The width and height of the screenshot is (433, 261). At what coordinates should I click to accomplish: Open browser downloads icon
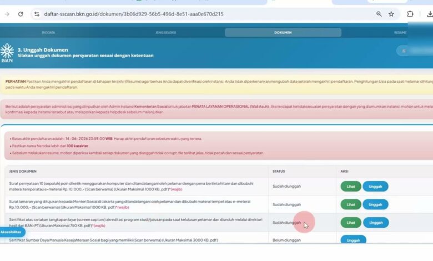click(430, 14)
